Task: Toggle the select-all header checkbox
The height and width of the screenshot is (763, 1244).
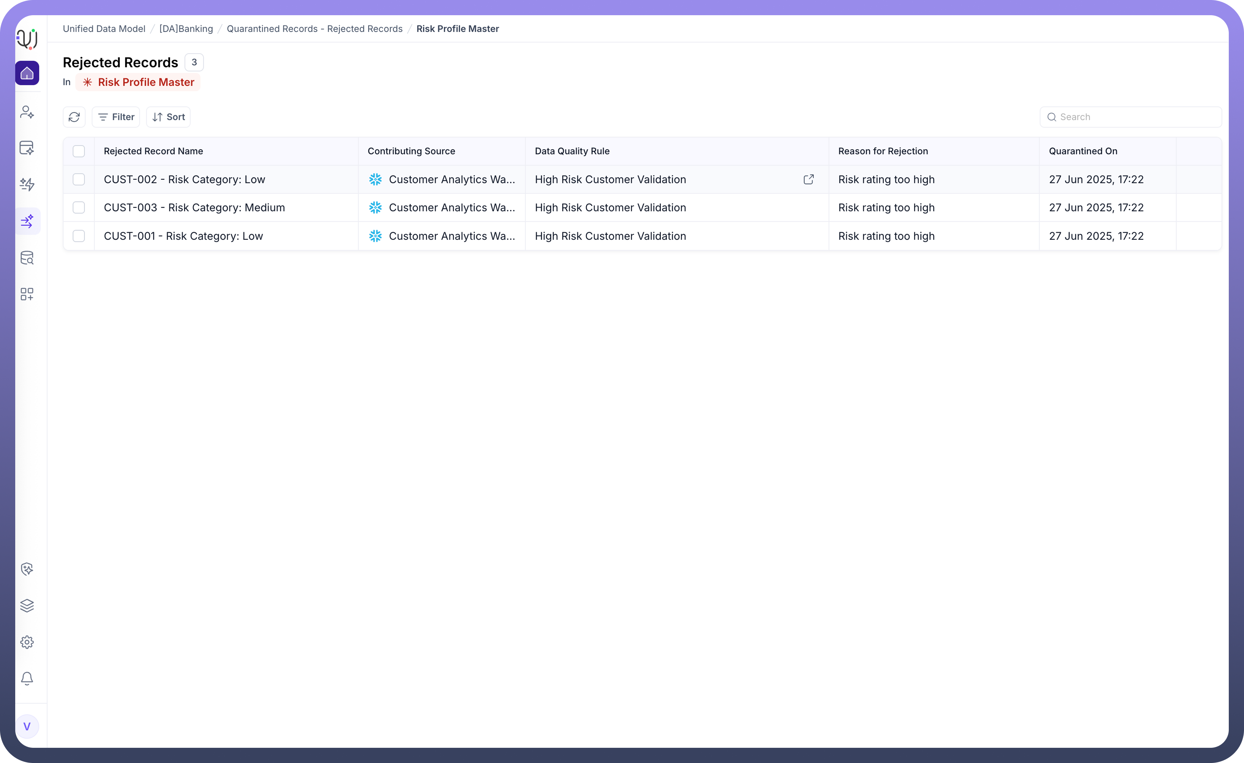Action: pyautogui.click(x=79, y=151)
